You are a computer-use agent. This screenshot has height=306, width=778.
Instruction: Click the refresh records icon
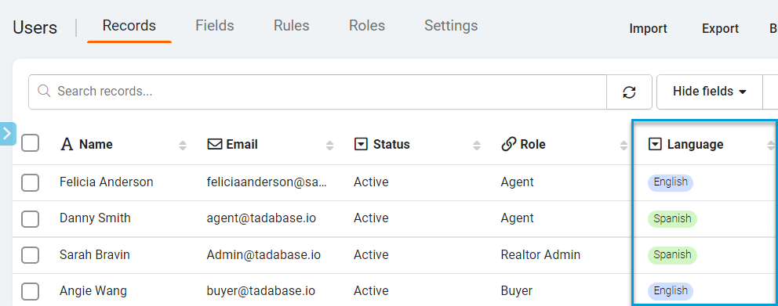[629, 92]
